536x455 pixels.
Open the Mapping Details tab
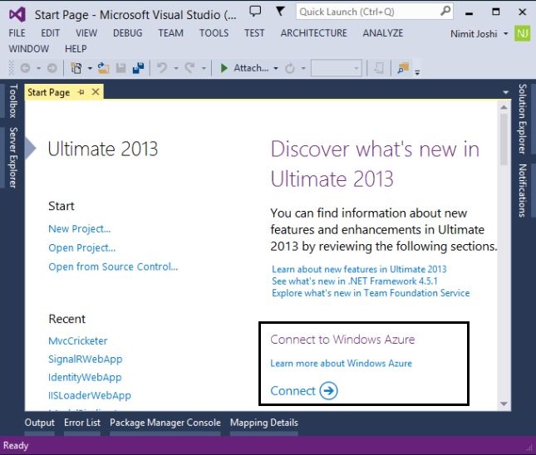[x=264, y=423]
